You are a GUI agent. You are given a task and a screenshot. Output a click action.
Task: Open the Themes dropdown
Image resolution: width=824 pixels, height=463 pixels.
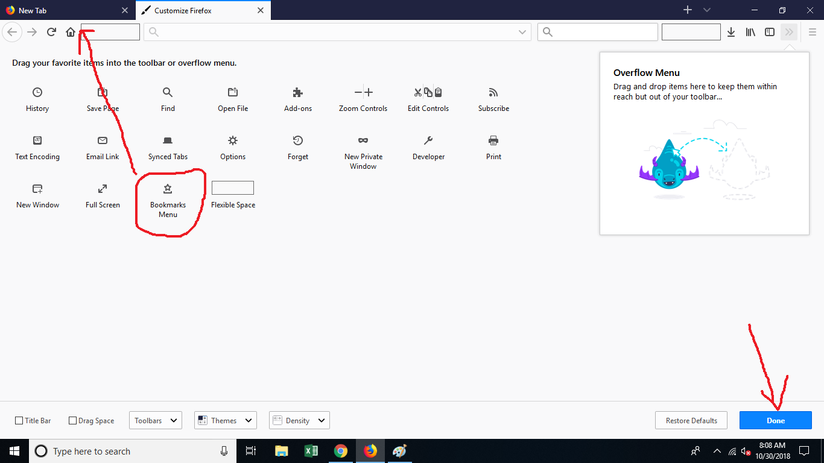(x=226, y=421)
